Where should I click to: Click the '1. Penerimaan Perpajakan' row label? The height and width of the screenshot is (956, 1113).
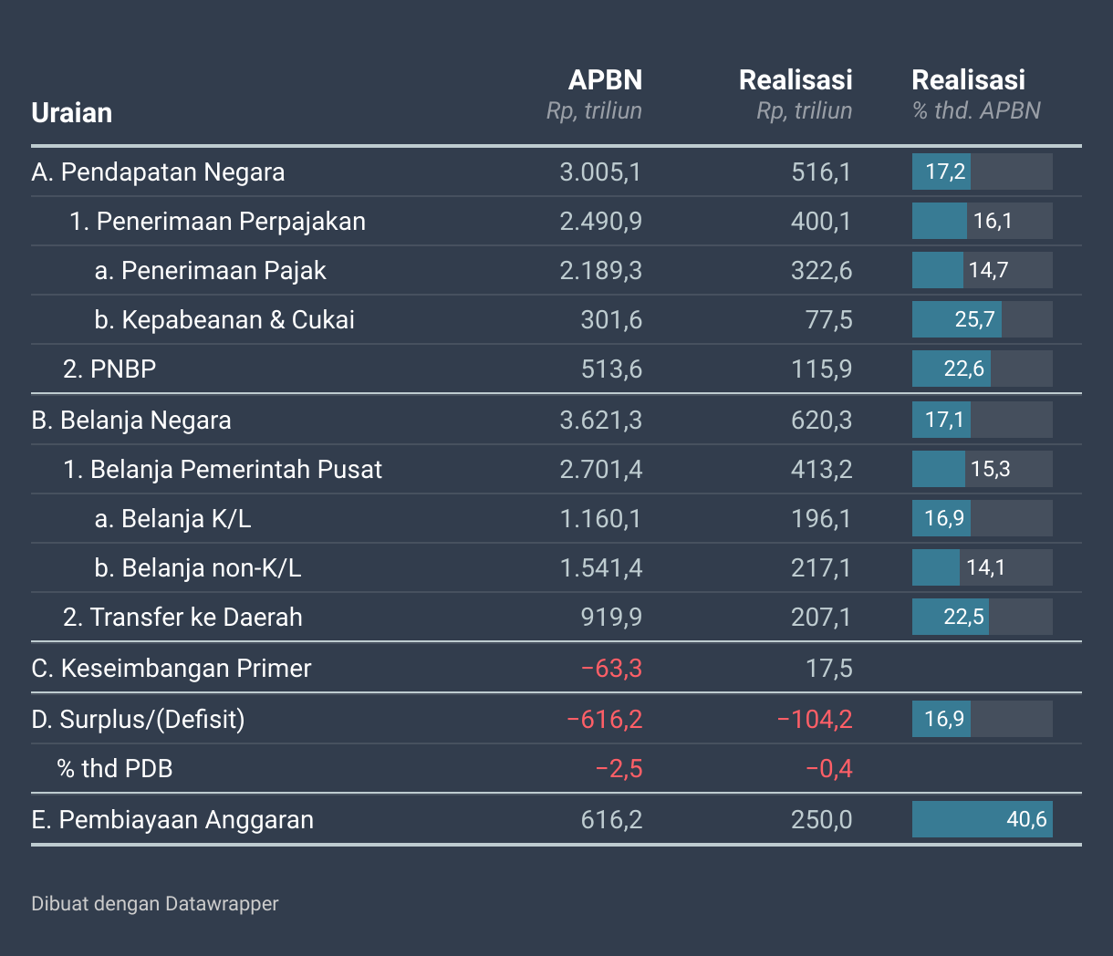[x=217, y=222]
